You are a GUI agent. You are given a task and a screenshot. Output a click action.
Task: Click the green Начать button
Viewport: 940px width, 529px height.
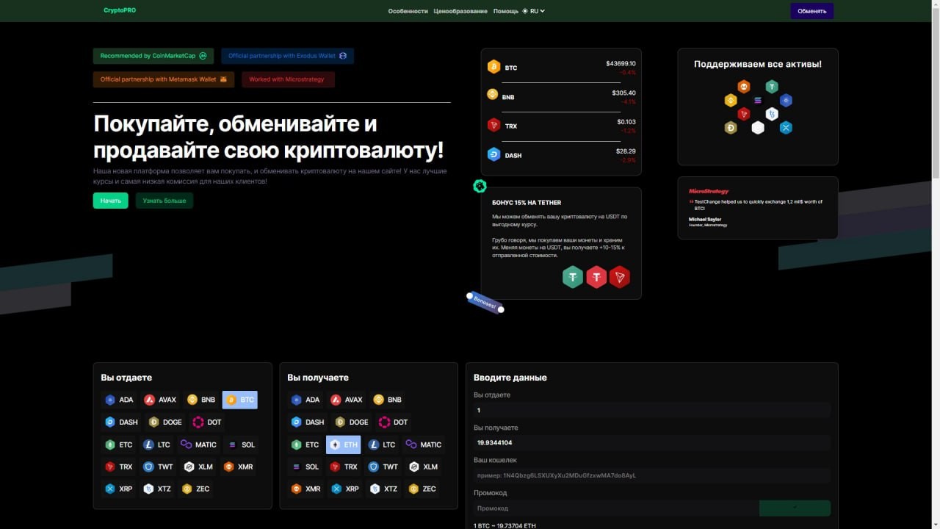(111, 201)
